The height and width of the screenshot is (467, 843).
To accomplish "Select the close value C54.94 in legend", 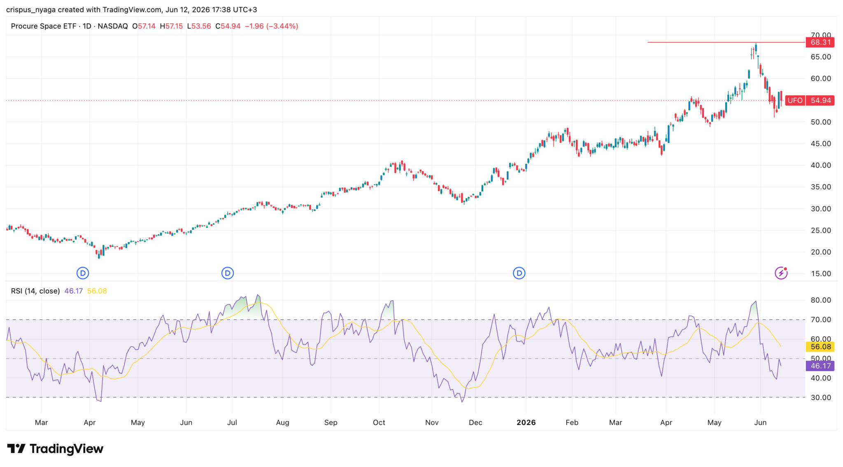I will 228,26.
